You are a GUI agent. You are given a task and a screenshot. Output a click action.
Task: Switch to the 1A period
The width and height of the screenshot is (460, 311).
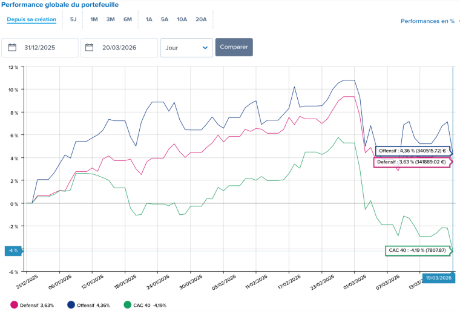(149, 19)
